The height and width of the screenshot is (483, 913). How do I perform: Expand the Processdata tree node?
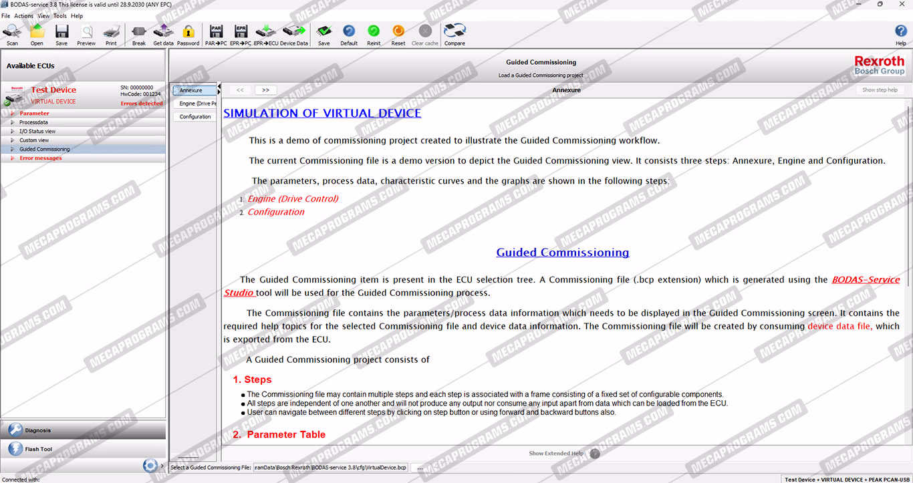coord(13,122)
